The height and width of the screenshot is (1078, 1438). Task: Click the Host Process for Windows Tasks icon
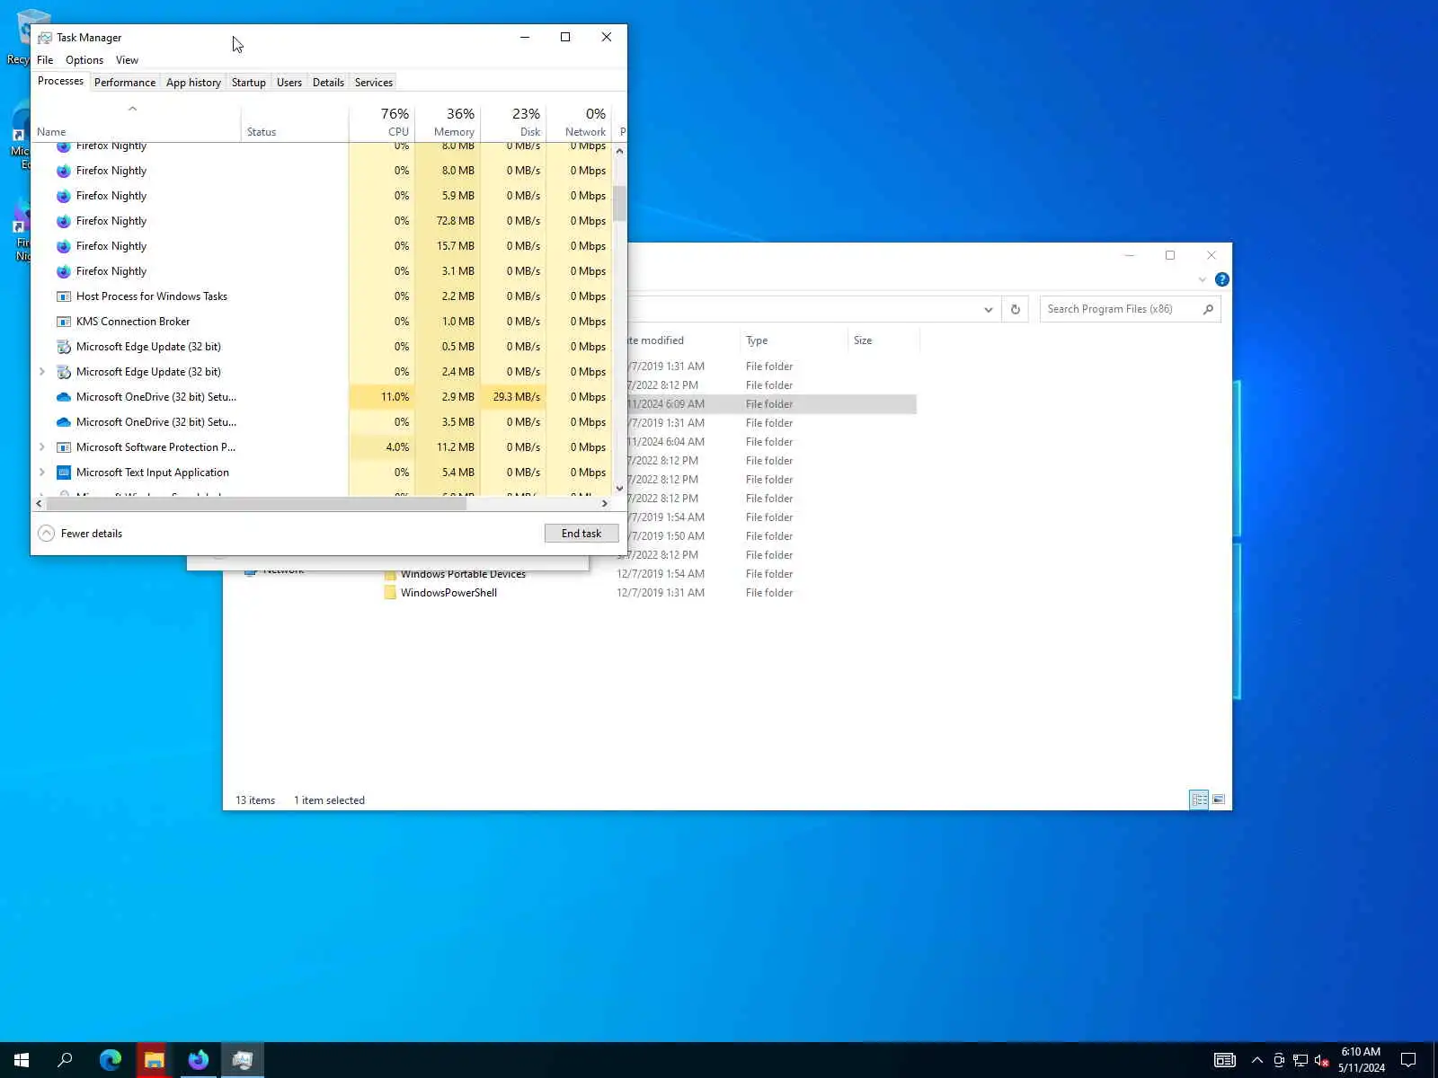click(x=64, y=296)
